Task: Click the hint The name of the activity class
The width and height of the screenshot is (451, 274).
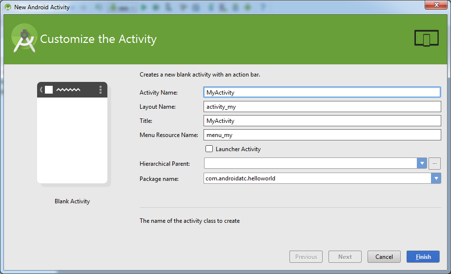Action: pyautogui.click(x=189, y=220)
